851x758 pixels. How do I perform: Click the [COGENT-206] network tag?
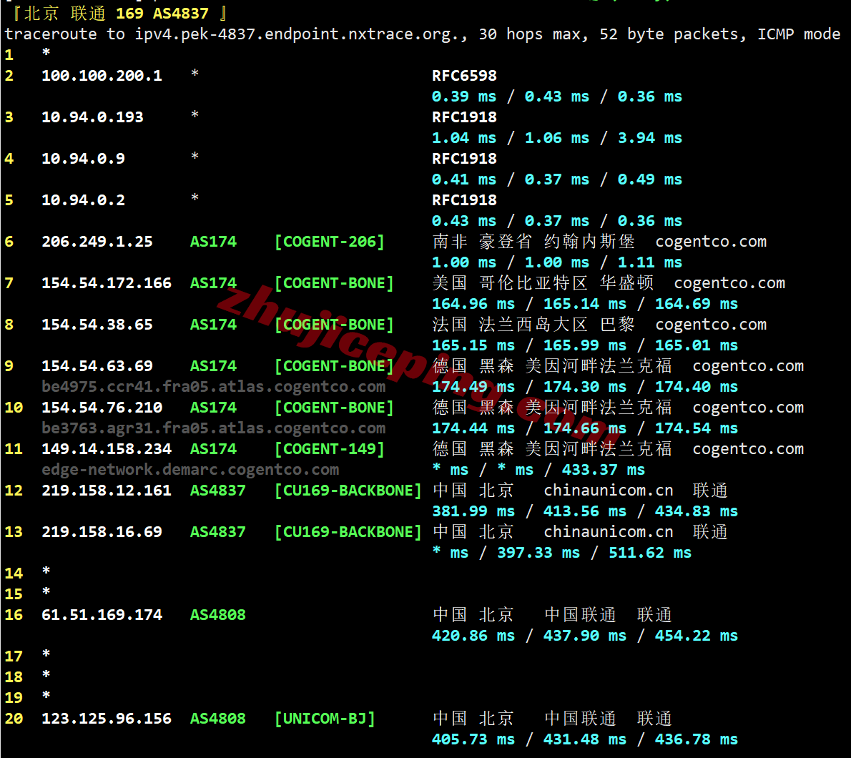[x=329, y=242]
